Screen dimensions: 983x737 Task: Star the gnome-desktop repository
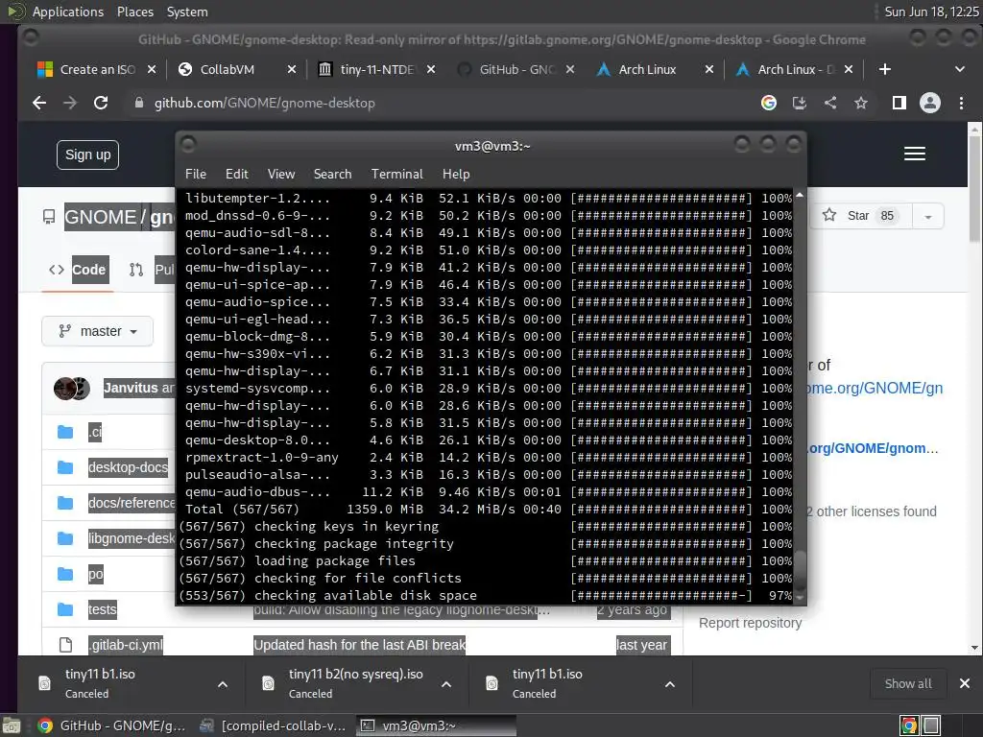pos(861,216)
